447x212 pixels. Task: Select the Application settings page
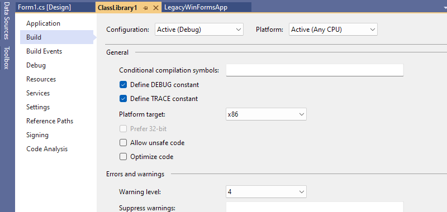[44, 23]
